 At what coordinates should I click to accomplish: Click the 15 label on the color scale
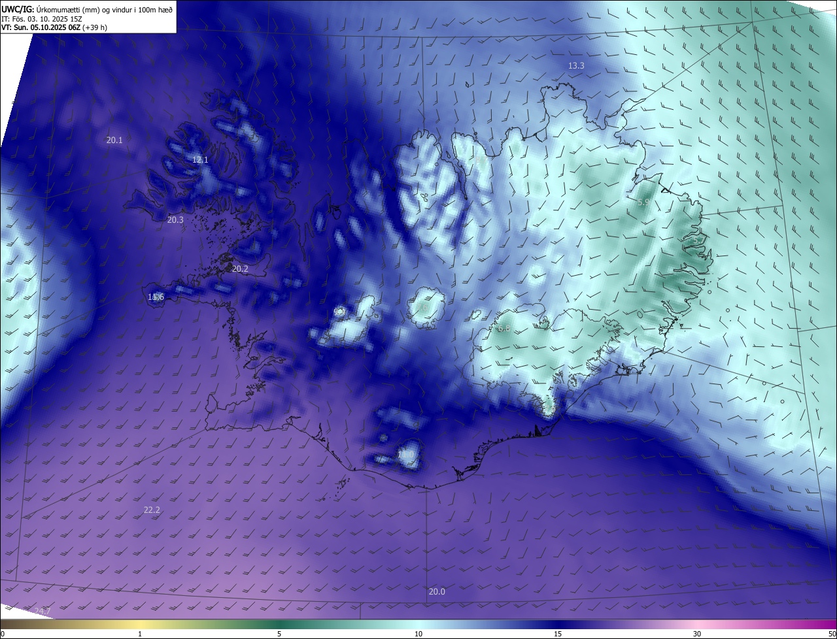(x=558, y=634)
